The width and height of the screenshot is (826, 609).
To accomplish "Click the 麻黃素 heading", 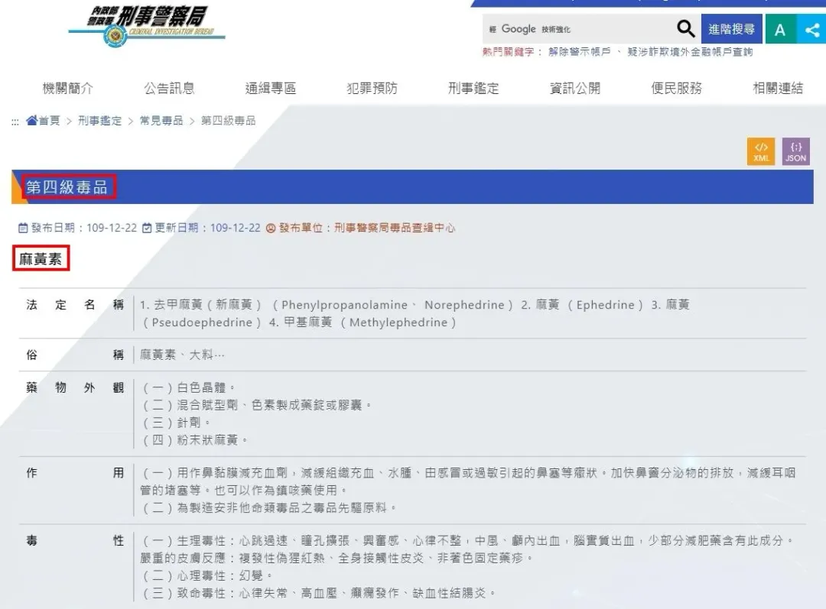I will [41, 258].
